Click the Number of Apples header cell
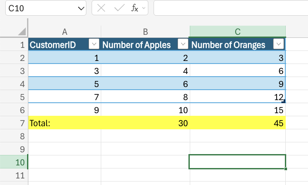 [145, 44]
